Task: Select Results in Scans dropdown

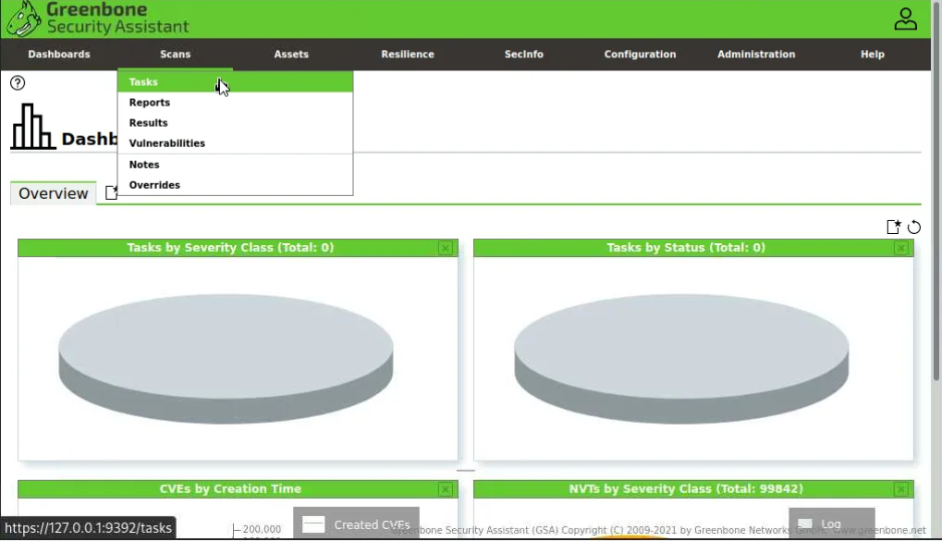Action: [235, 123]
